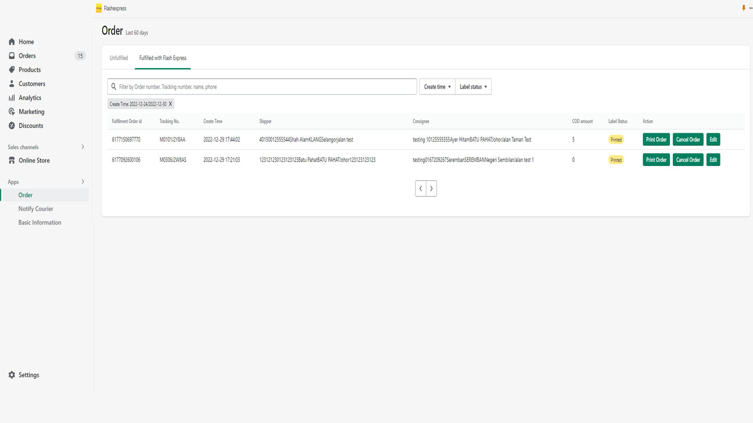Edit order 6177150697770
This screenshot has height=423, width=753.
click(x=713, y=140)
